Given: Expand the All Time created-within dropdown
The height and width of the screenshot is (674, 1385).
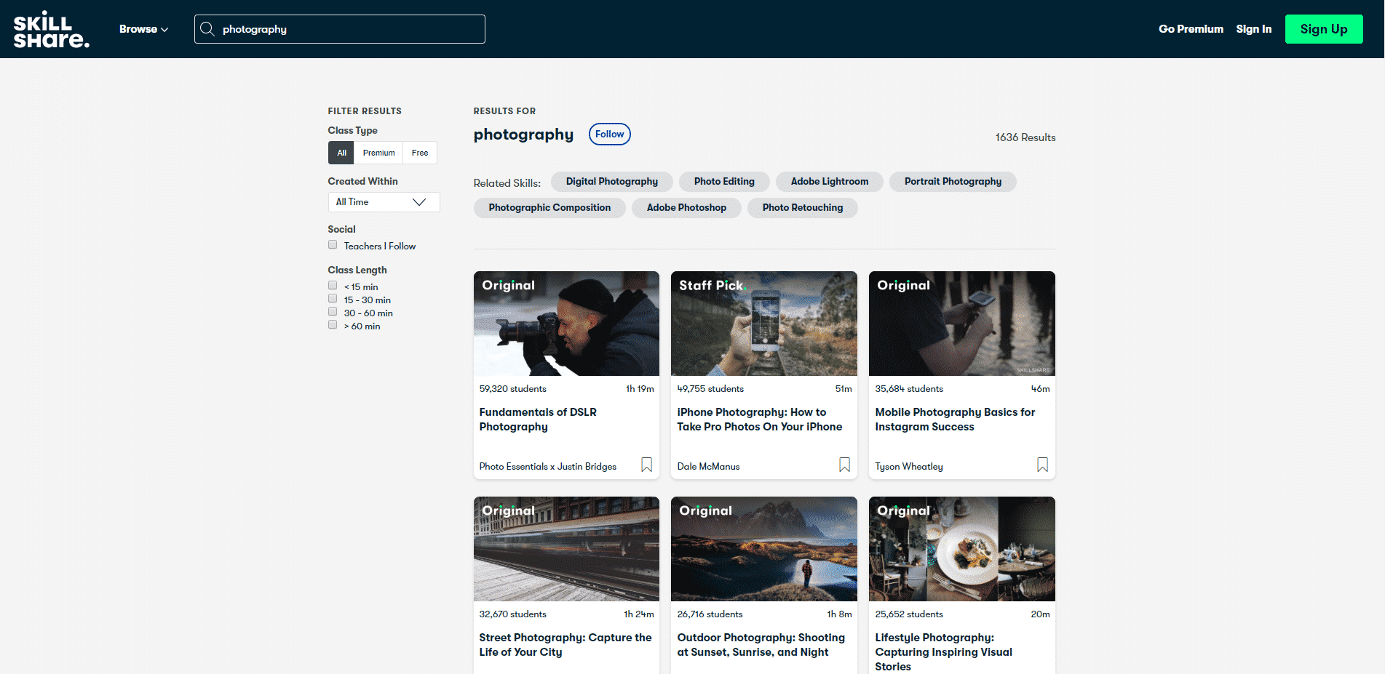Looking at the screenshot, I should click(x=384, y=202).
